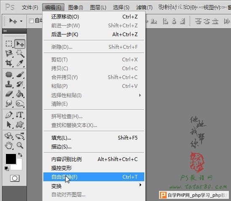Click distribute top edges icon
Image resolution: width=231 pixels, height=201 pixels.
[198, 21]
